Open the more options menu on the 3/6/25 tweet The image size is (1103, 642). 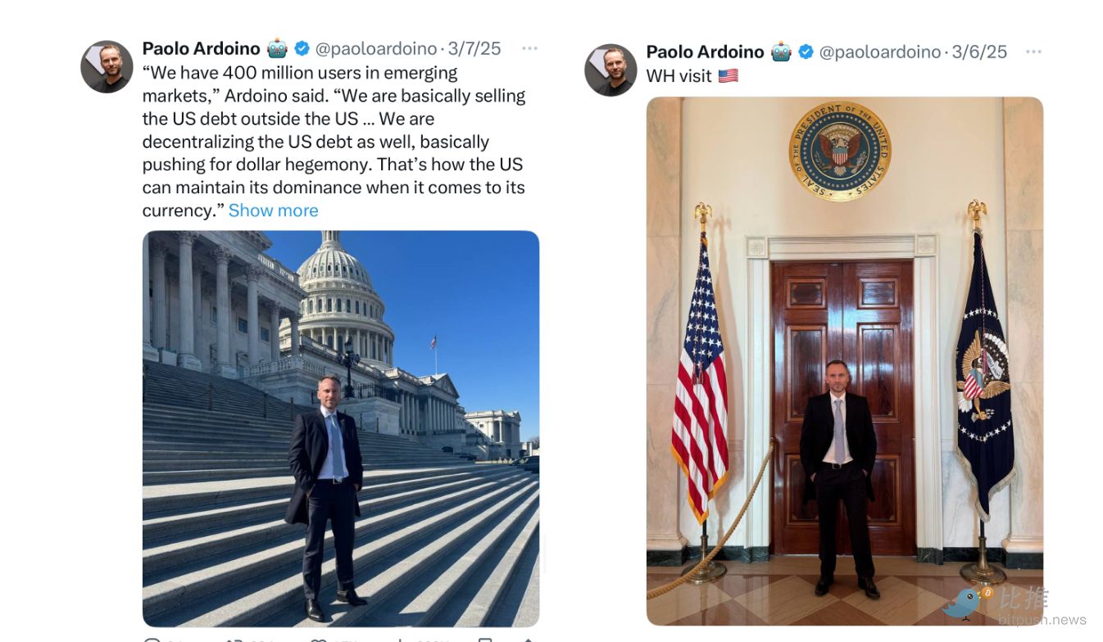tap(1033, 52)
